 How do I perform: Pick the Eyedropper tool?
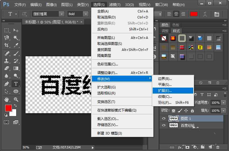click(16, 45)
